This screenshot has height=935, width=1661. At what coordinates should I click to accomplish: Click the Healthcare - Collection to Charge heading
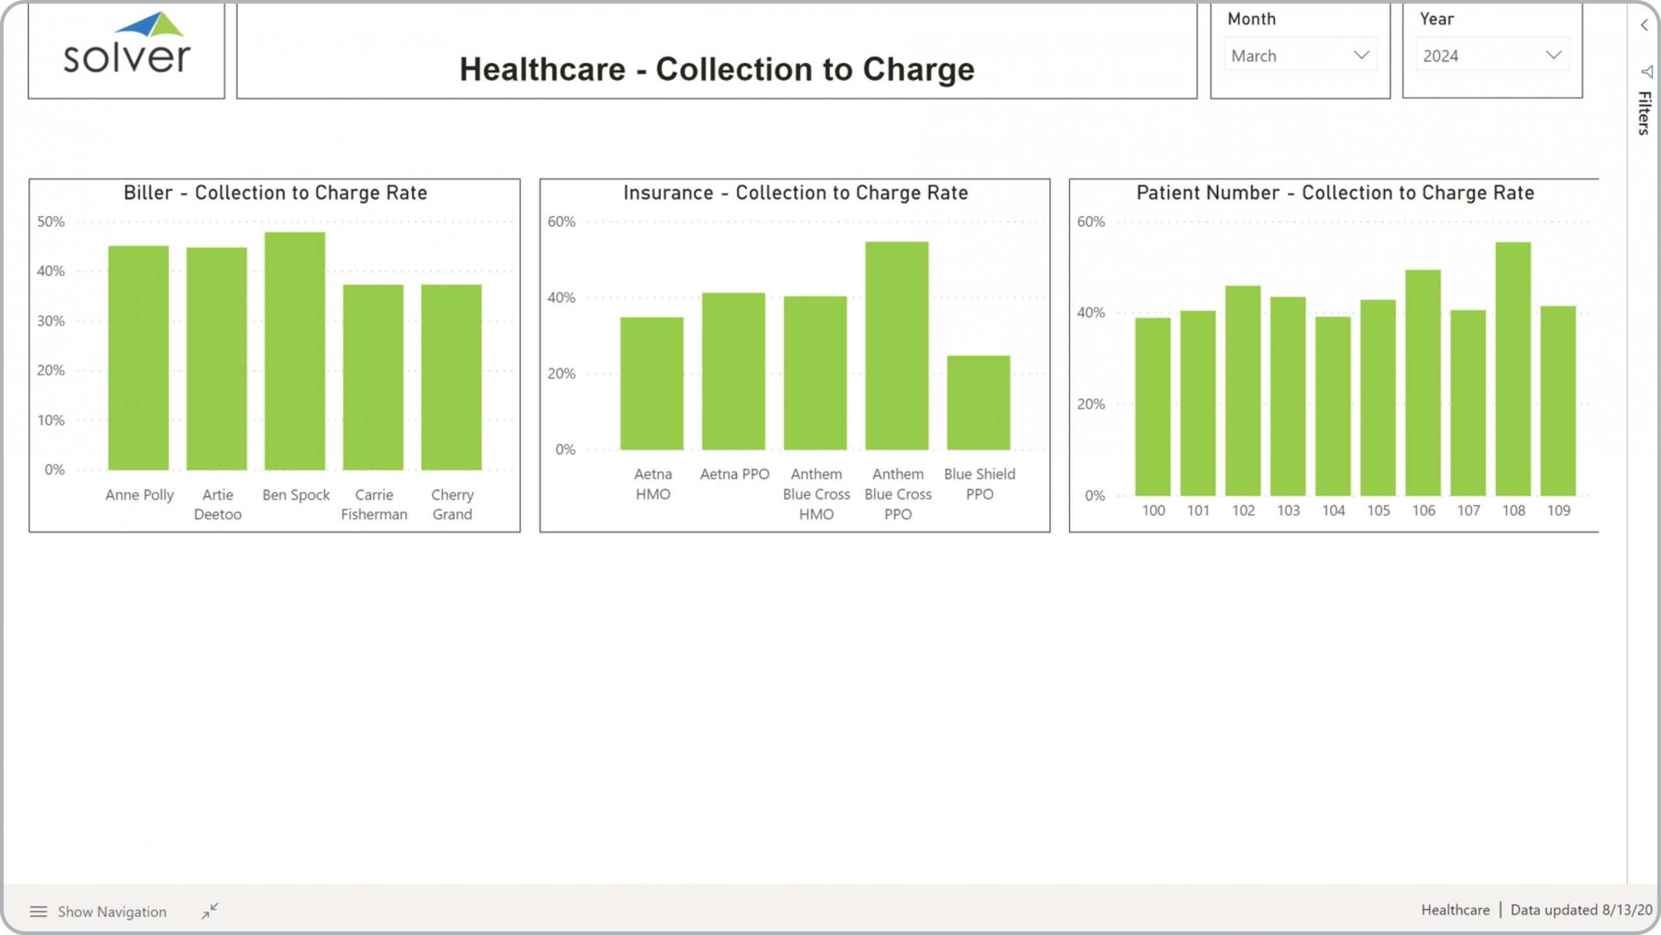pyautogui.click(x=716, y=69)
